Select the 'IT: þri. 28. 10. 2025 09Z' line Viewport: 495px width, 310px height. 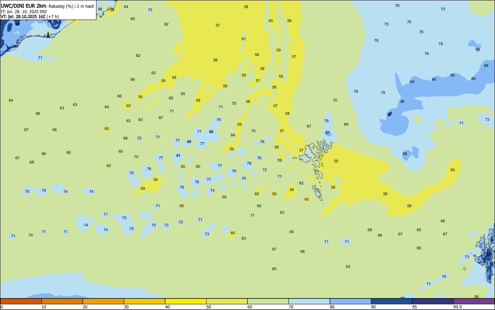24,12
